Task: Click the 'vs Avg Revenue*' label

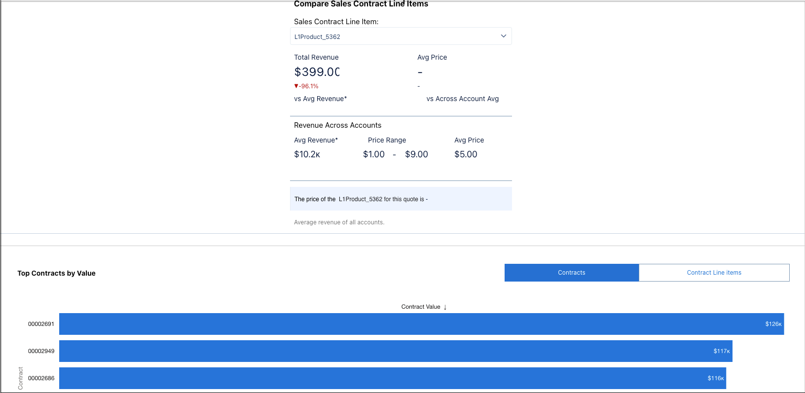Action: coord(320,99)
